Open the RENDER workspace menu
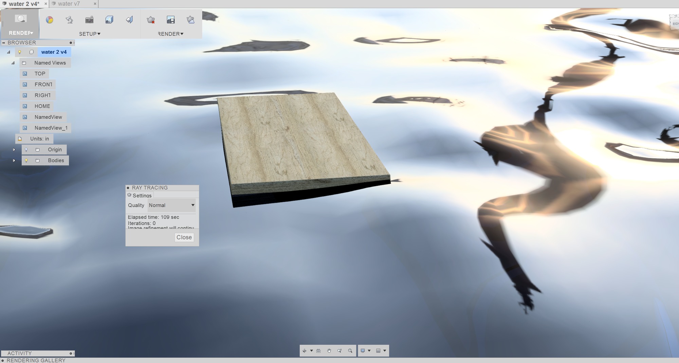Image resolution: width=679 pixels, height=363 pixels. 20,33
